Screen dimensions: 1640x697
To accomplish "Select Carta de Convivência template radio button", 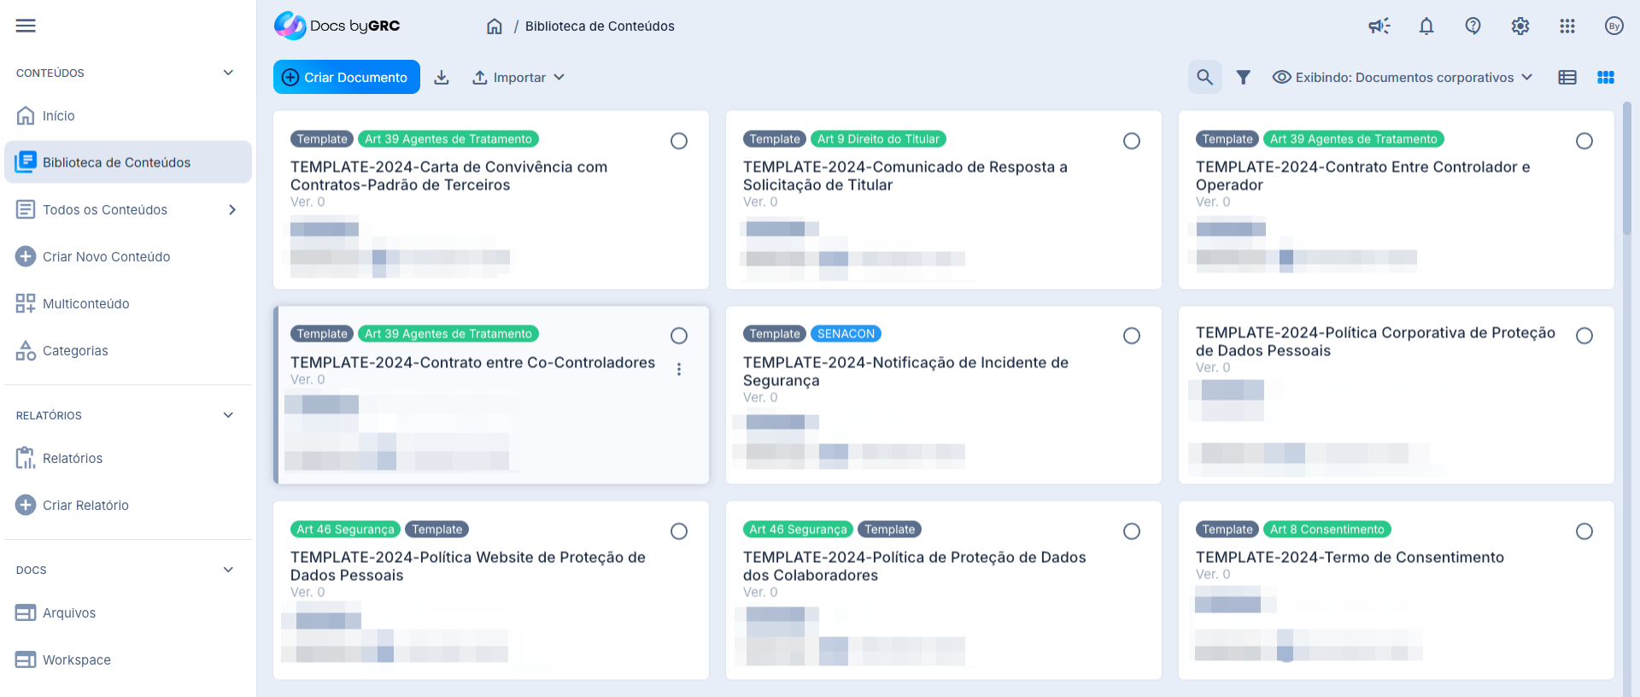I will click(679, 141).
